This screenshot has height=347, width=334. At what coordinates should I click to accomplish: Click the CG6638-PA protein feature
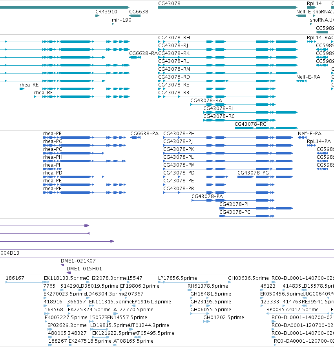[135, 138]
